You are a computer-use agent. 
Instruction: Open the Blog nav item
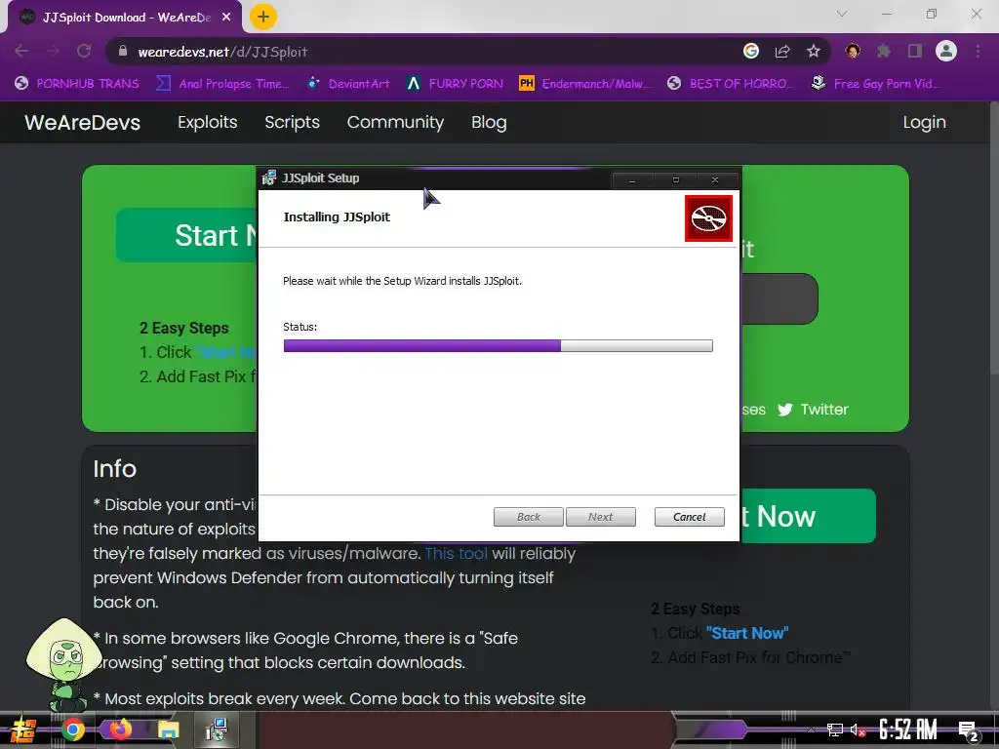point(489,122)
